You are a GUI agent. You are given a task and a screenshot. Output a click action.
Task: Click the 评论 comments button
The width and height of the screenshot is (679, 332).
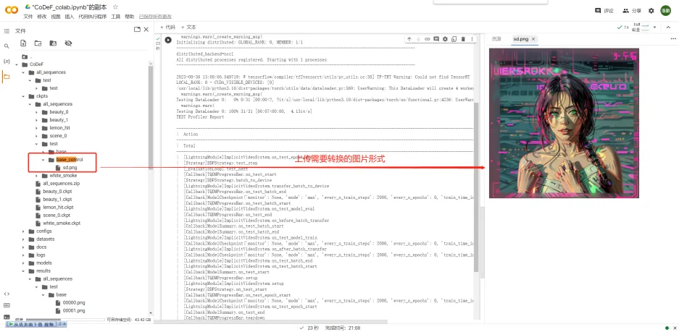pyautogui.click(x=604, y=10)
